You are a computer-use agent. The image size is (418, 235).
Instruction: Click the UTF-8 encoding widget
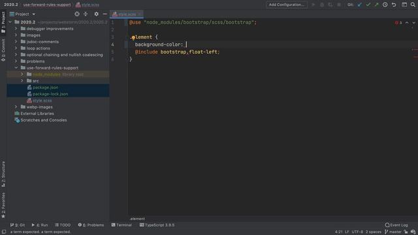pos(357,232)
